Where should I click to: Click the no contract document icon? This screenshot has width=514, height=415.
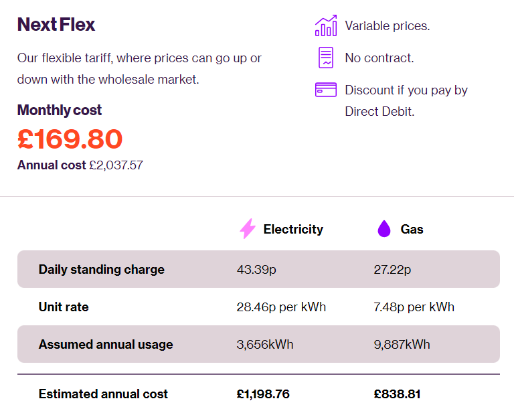click(326, 58)
